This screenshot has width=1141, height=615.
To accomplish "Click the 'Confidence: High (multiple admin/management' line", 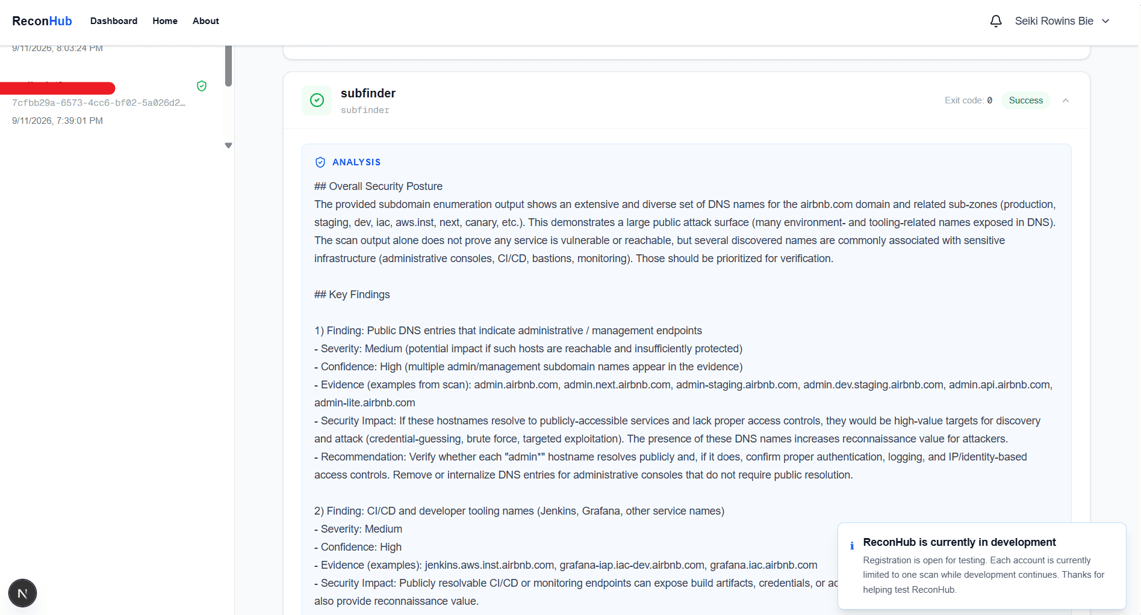I will click(x=528, y=367).
